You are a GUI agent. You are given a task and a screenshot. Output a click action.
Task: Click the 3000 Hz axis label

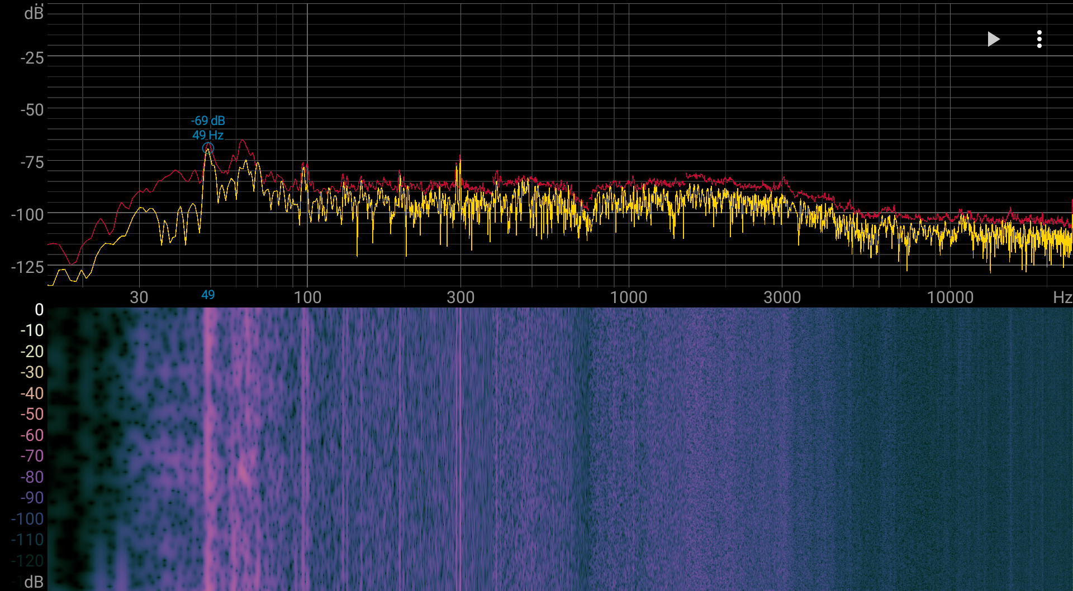point(782,297)
